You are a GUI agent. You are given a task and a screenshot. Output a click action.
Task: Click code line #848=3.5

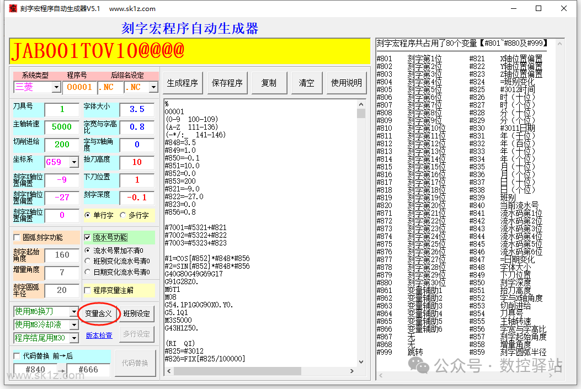click(180, 142)
